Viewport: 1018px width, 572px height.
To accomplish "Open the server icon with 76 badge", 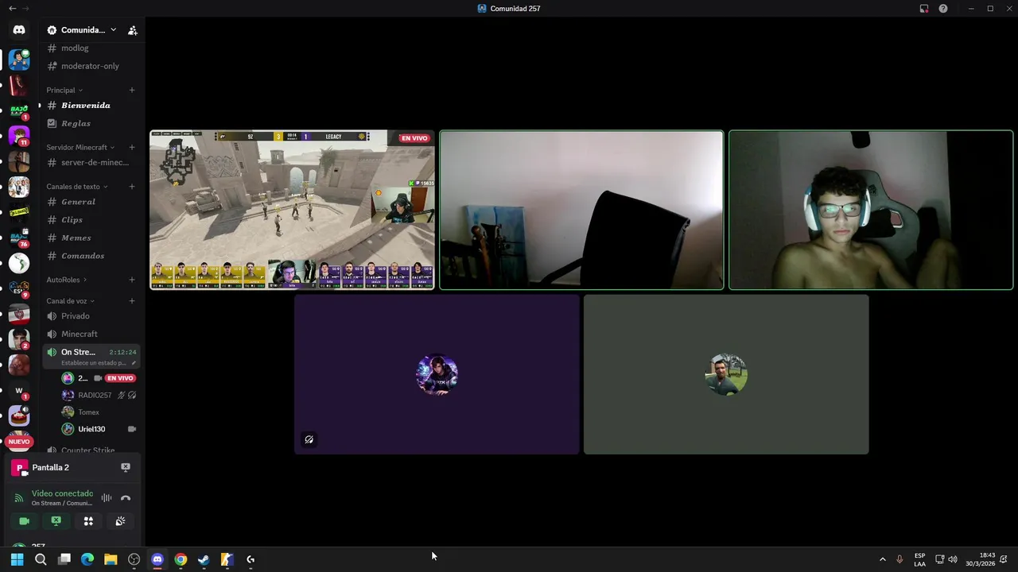I will 19,237.
